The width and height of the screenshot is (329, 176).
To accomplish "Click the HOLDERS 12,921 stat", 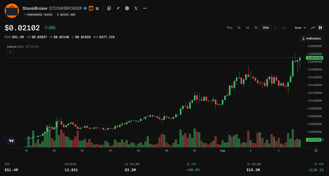I will pos(71,167).
